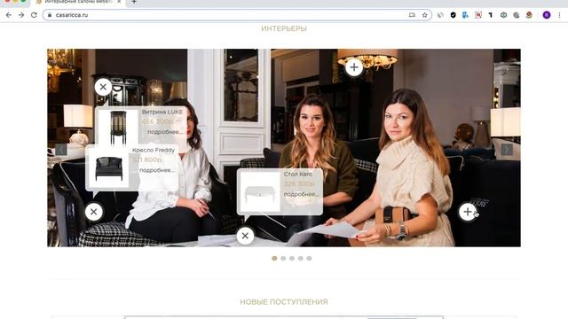Screen dimensions: 568x319
Task: Click the lock icon in address bar
Action: [x=50, y=15]
